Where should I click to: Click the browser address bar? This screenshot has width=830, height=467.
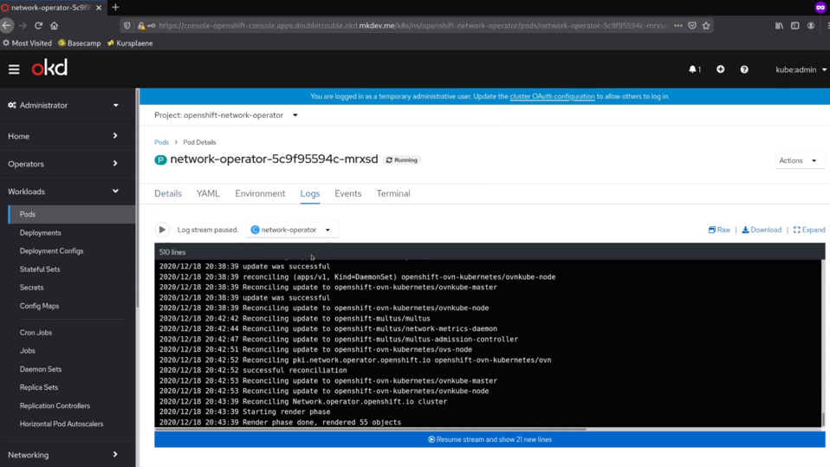click(x=413, y=25)
